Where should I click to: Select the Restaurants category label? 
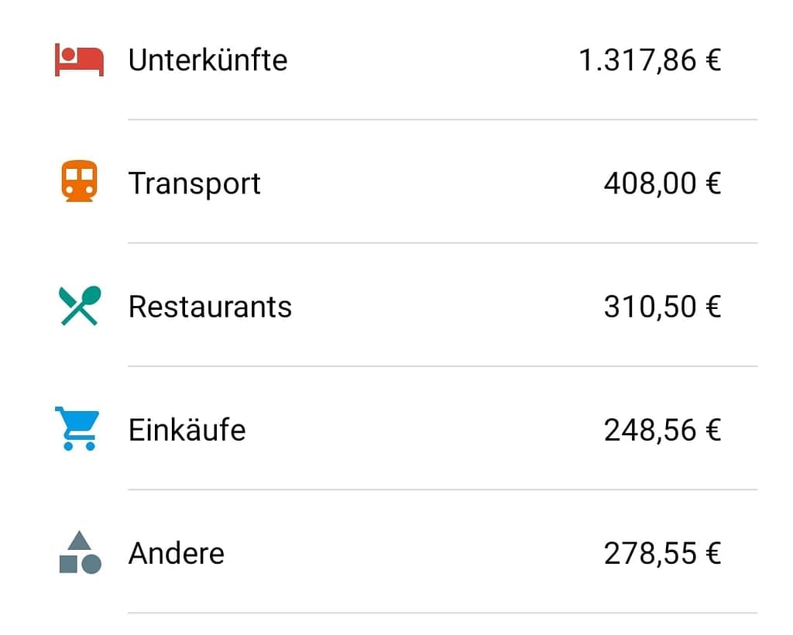[x=211, y=307]
